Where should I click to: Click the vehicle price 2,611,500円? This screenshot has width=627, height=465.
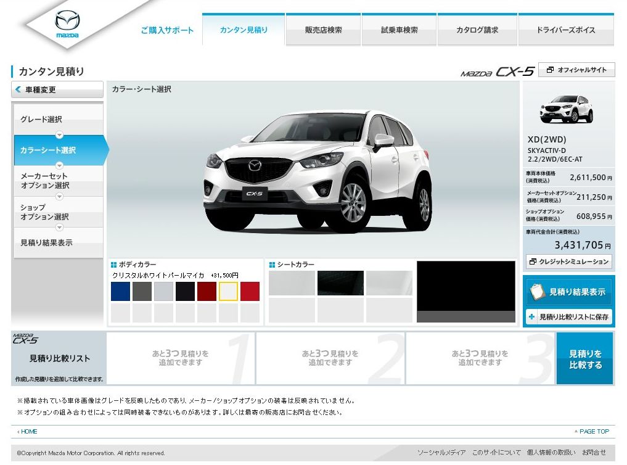(591, 177)
